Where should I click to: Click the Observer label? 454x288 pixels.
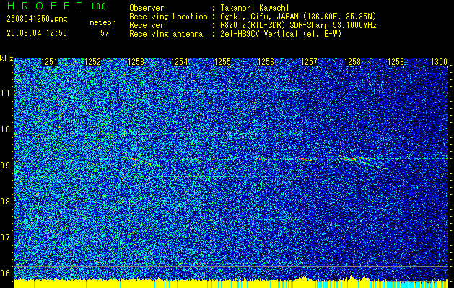click(147, 9)
